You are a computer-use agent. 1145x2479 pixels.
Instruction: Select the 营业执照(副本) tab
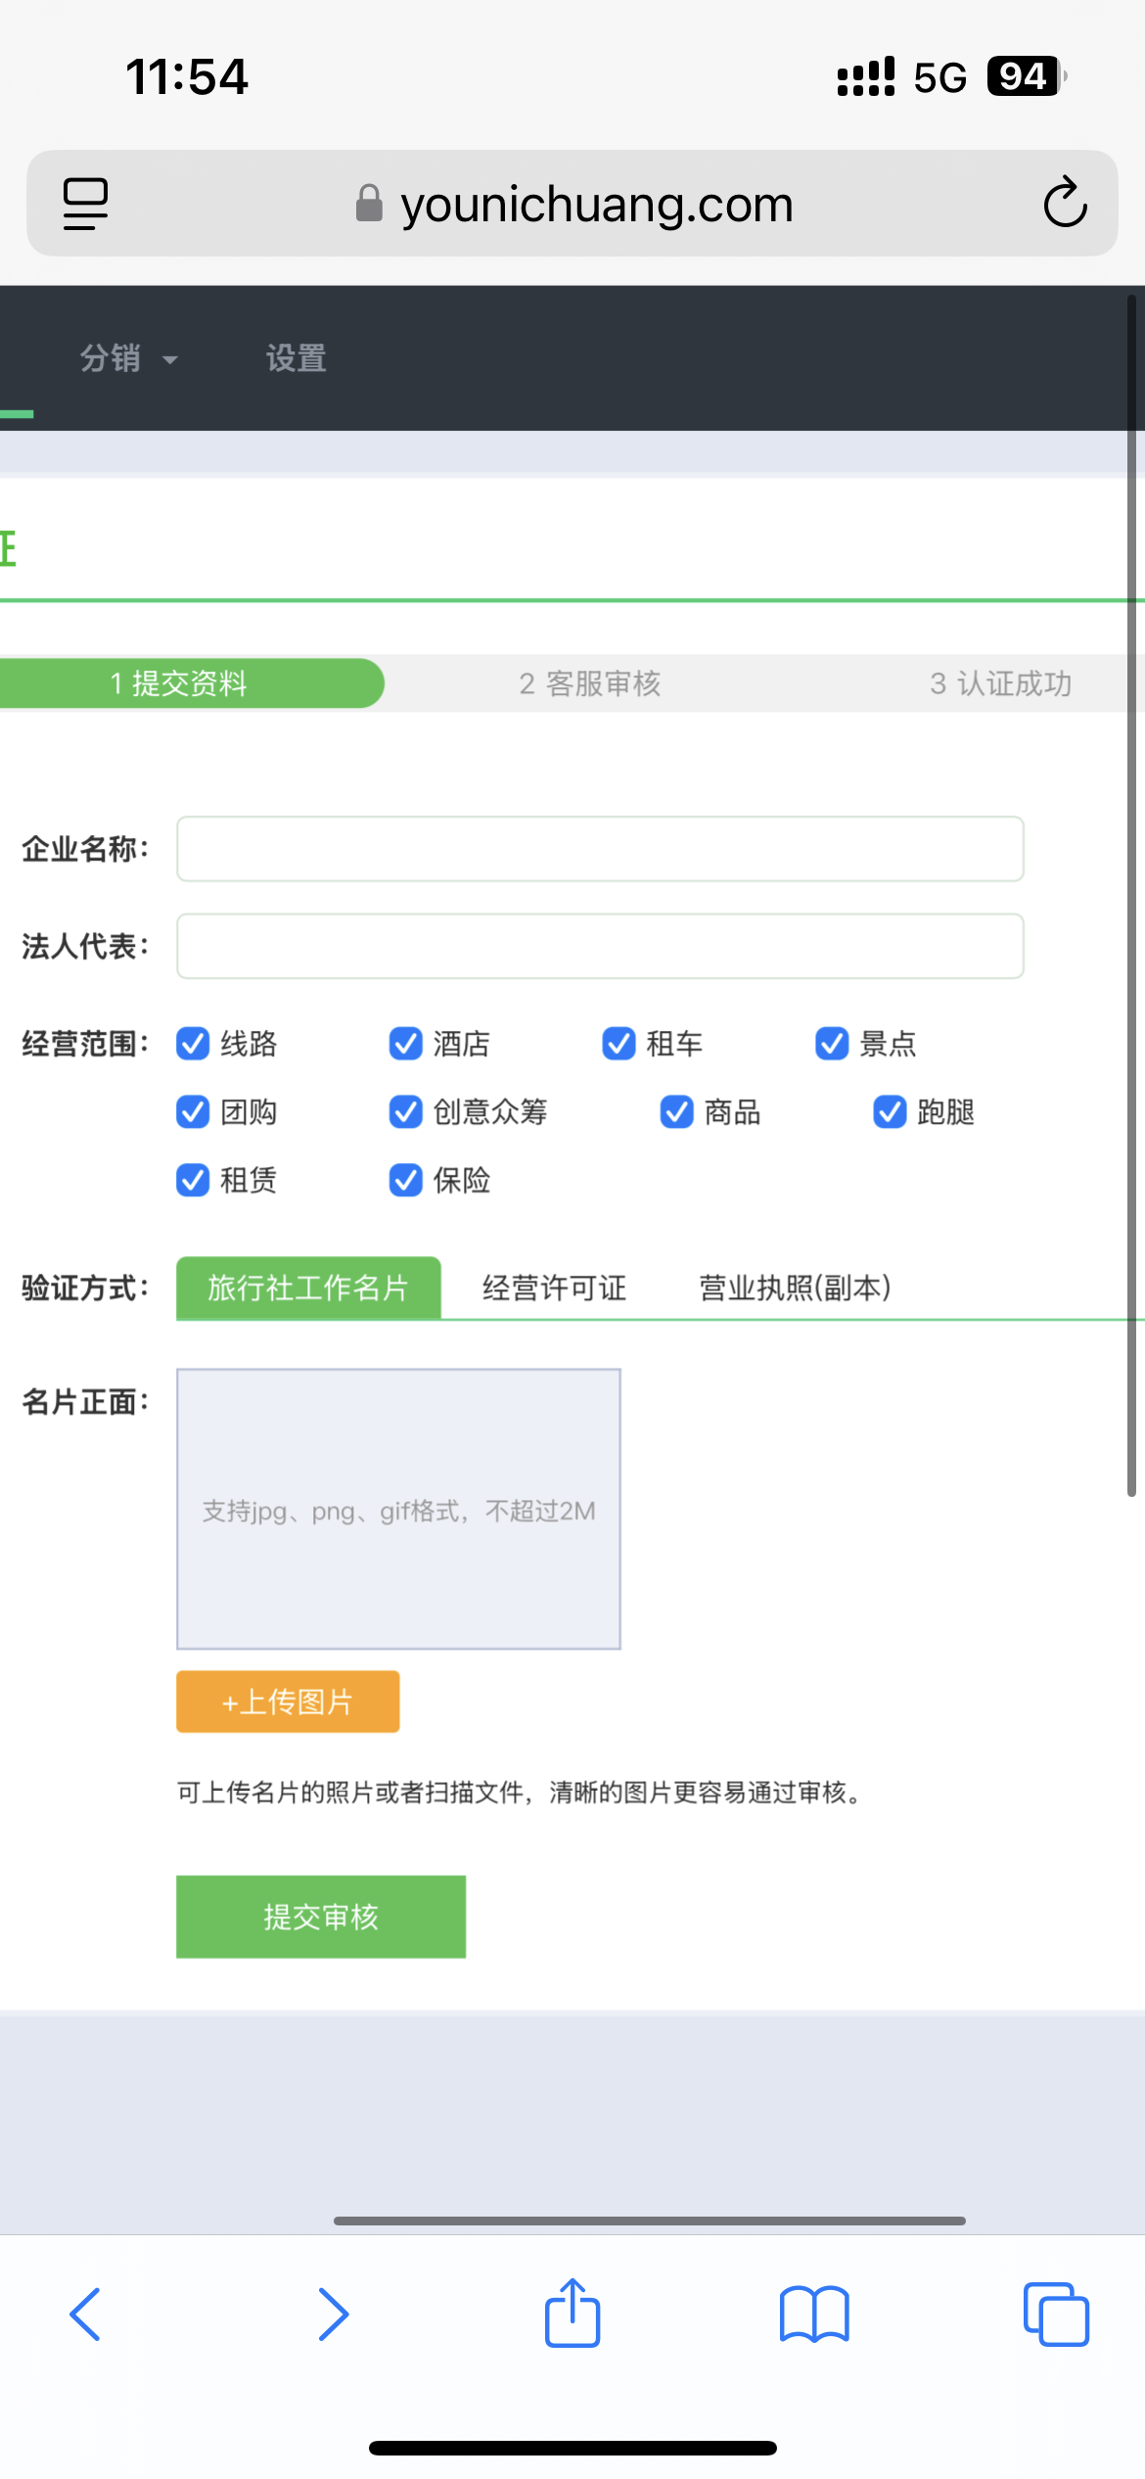coord(795,1288)
